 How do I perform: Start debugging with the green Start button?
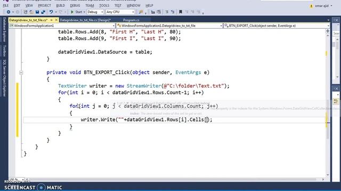[76, 12]
